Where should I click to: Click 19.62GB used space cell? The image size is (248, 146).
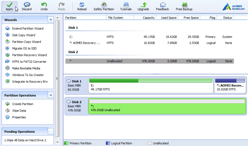point(171,37)
